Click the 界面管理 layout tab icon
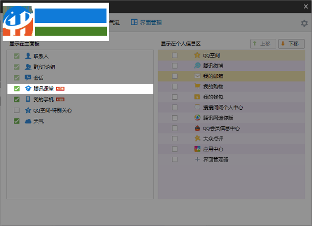The image size is (312, 226). pyautogui.click(x=134, y=22)
